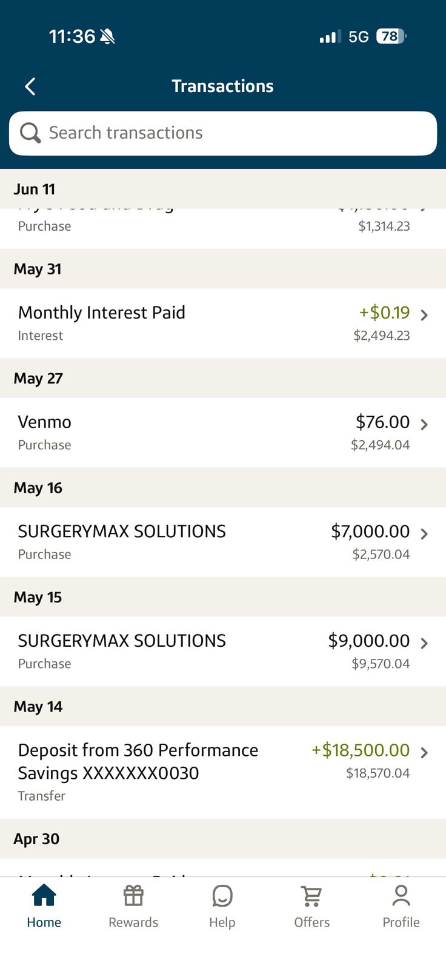The width and height of the screenshot is (446, 969).
Task: Expand $9,000.00 SURGERYMAX transaction chevron
Action: click(424, 643)
